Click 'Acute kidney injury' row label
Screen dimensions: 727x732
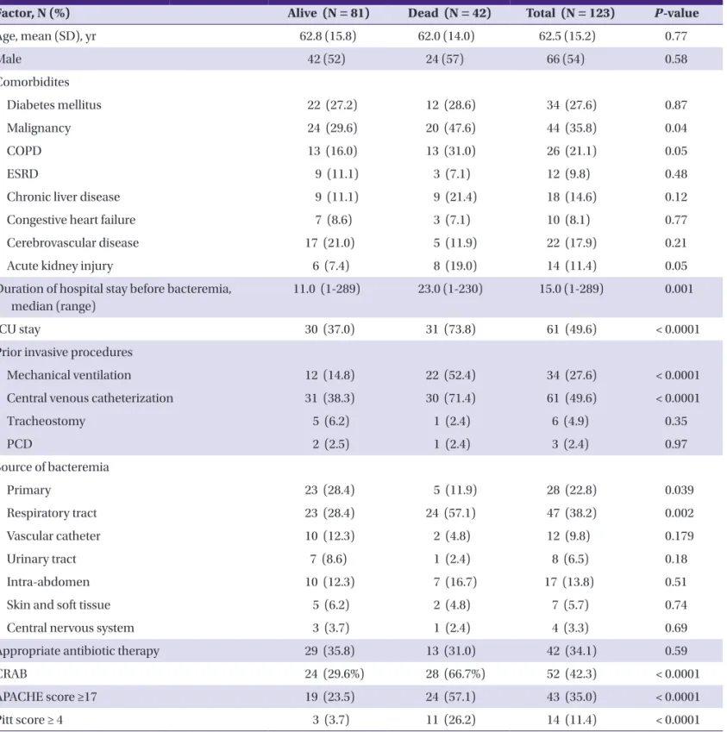[60, 266]
